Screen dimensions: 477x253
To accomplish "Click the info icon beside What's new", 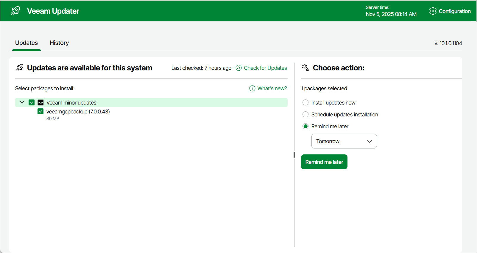I will (x=252, y=88).
